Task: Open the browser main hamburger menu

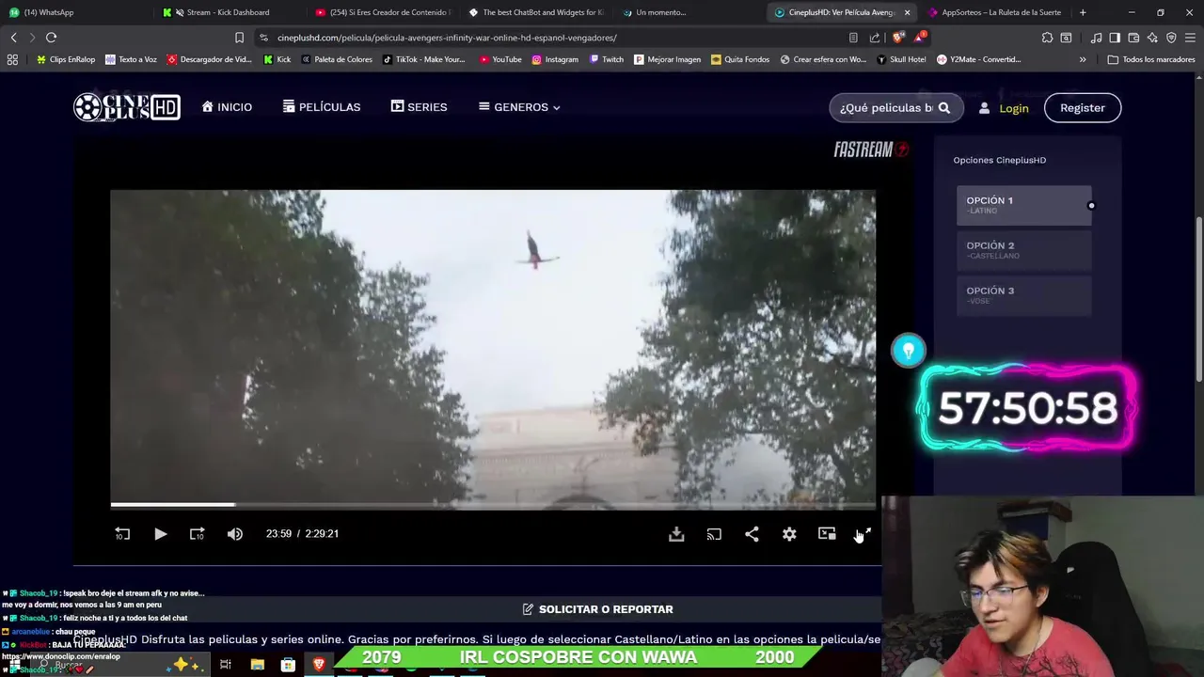Action: pyautogui.click(x=1191, y=38)
